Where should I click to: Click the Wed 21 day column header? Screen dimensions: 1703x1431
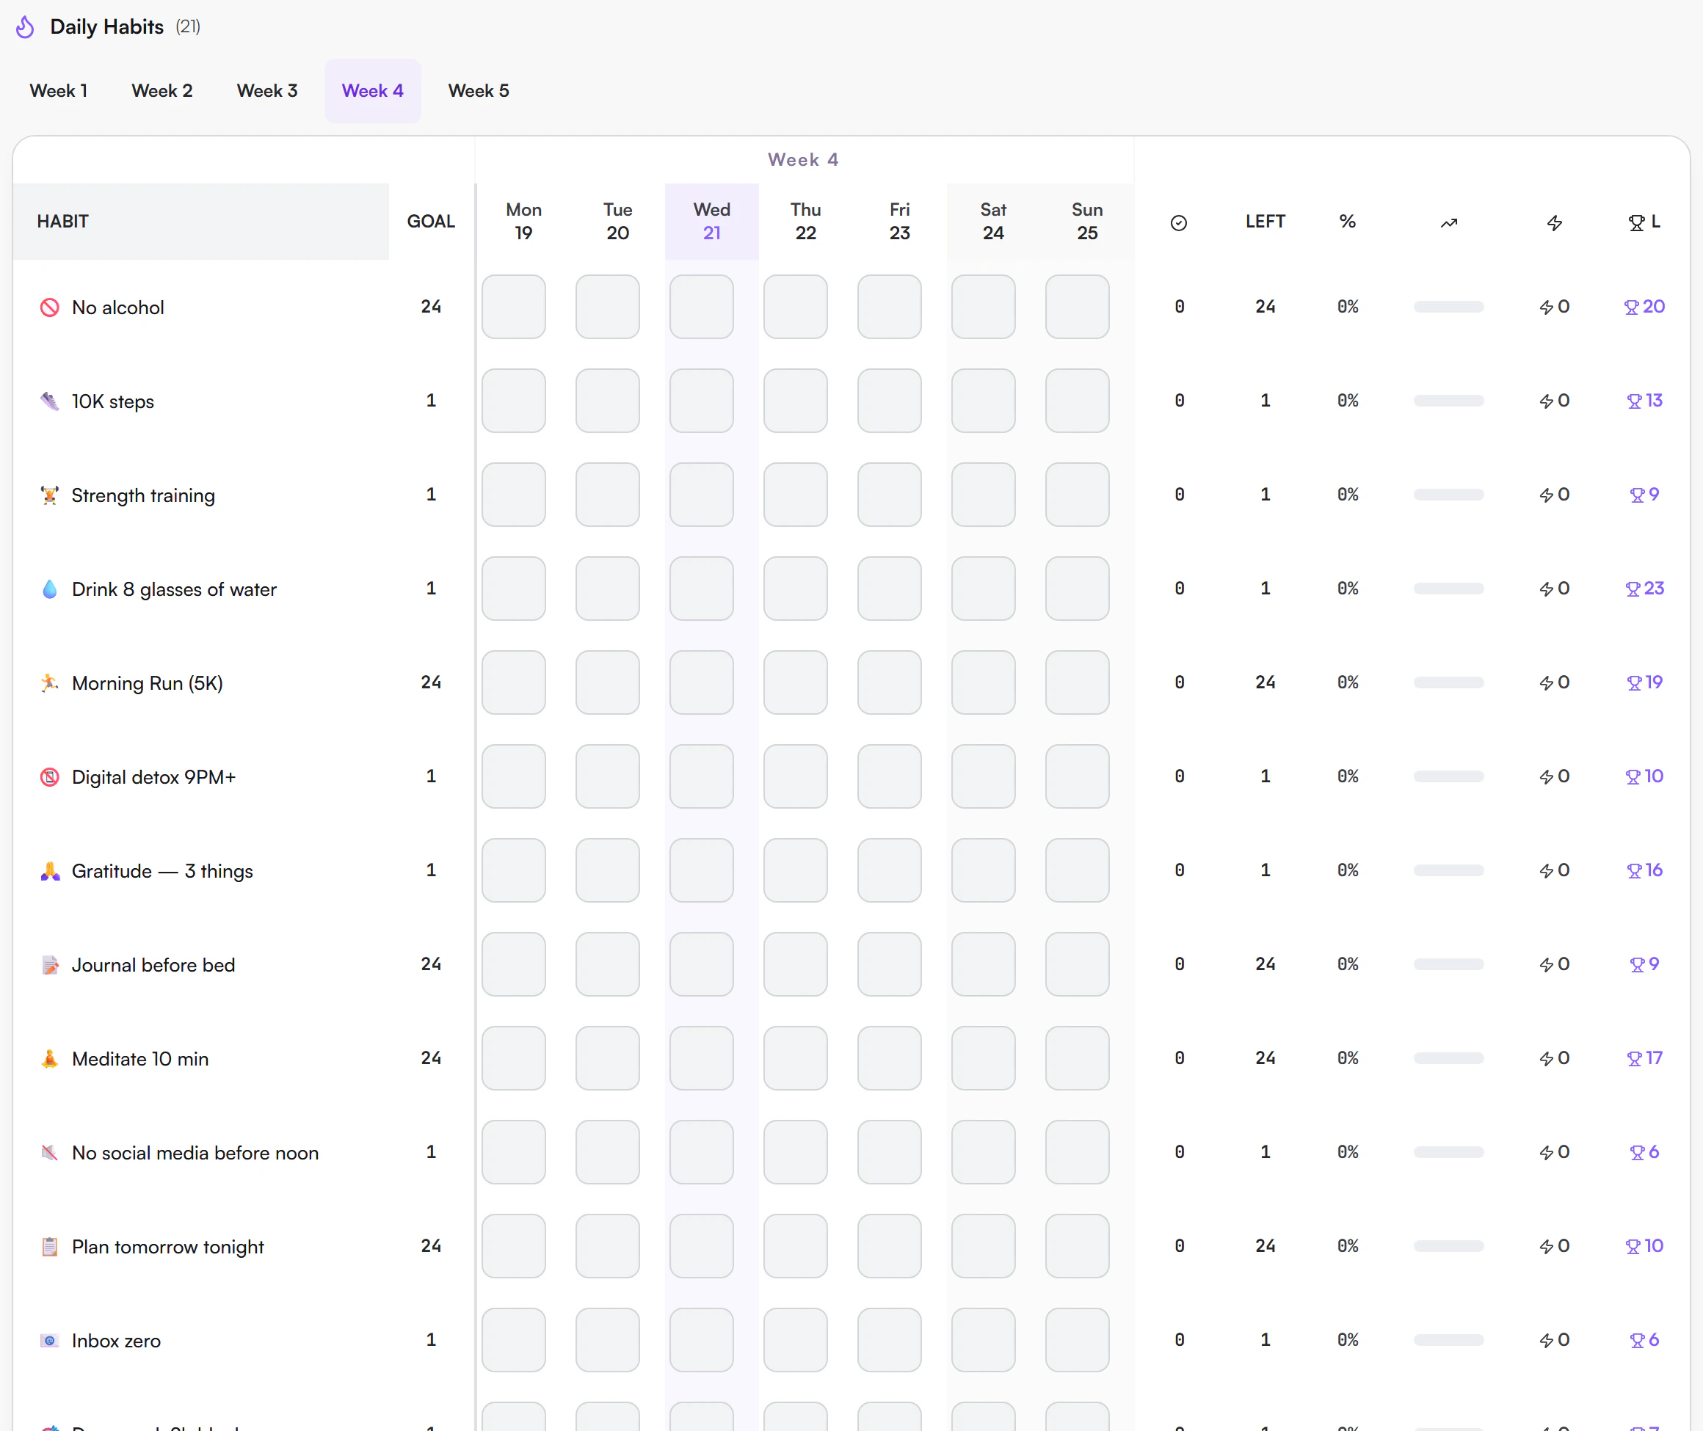711,222
